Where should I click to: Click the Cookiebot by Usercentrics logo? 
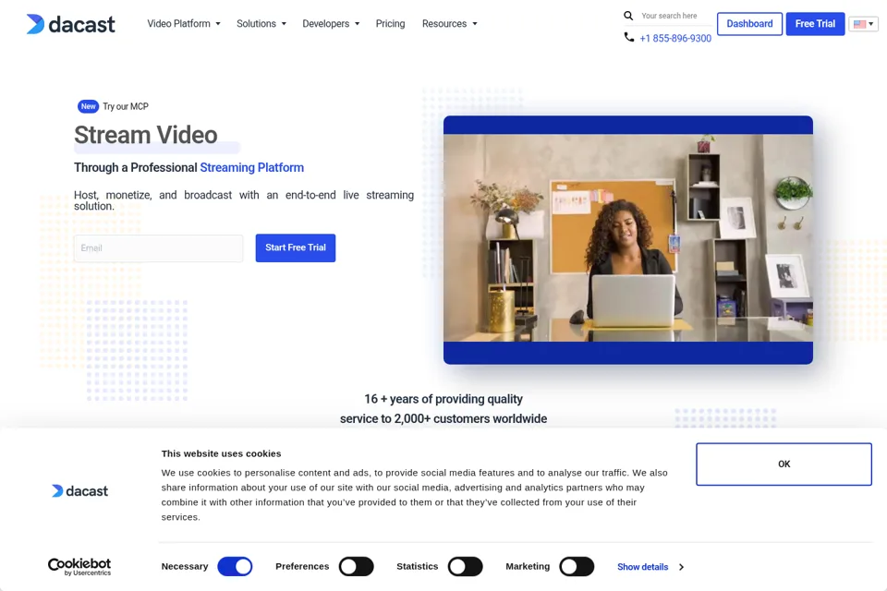(79, 566)
